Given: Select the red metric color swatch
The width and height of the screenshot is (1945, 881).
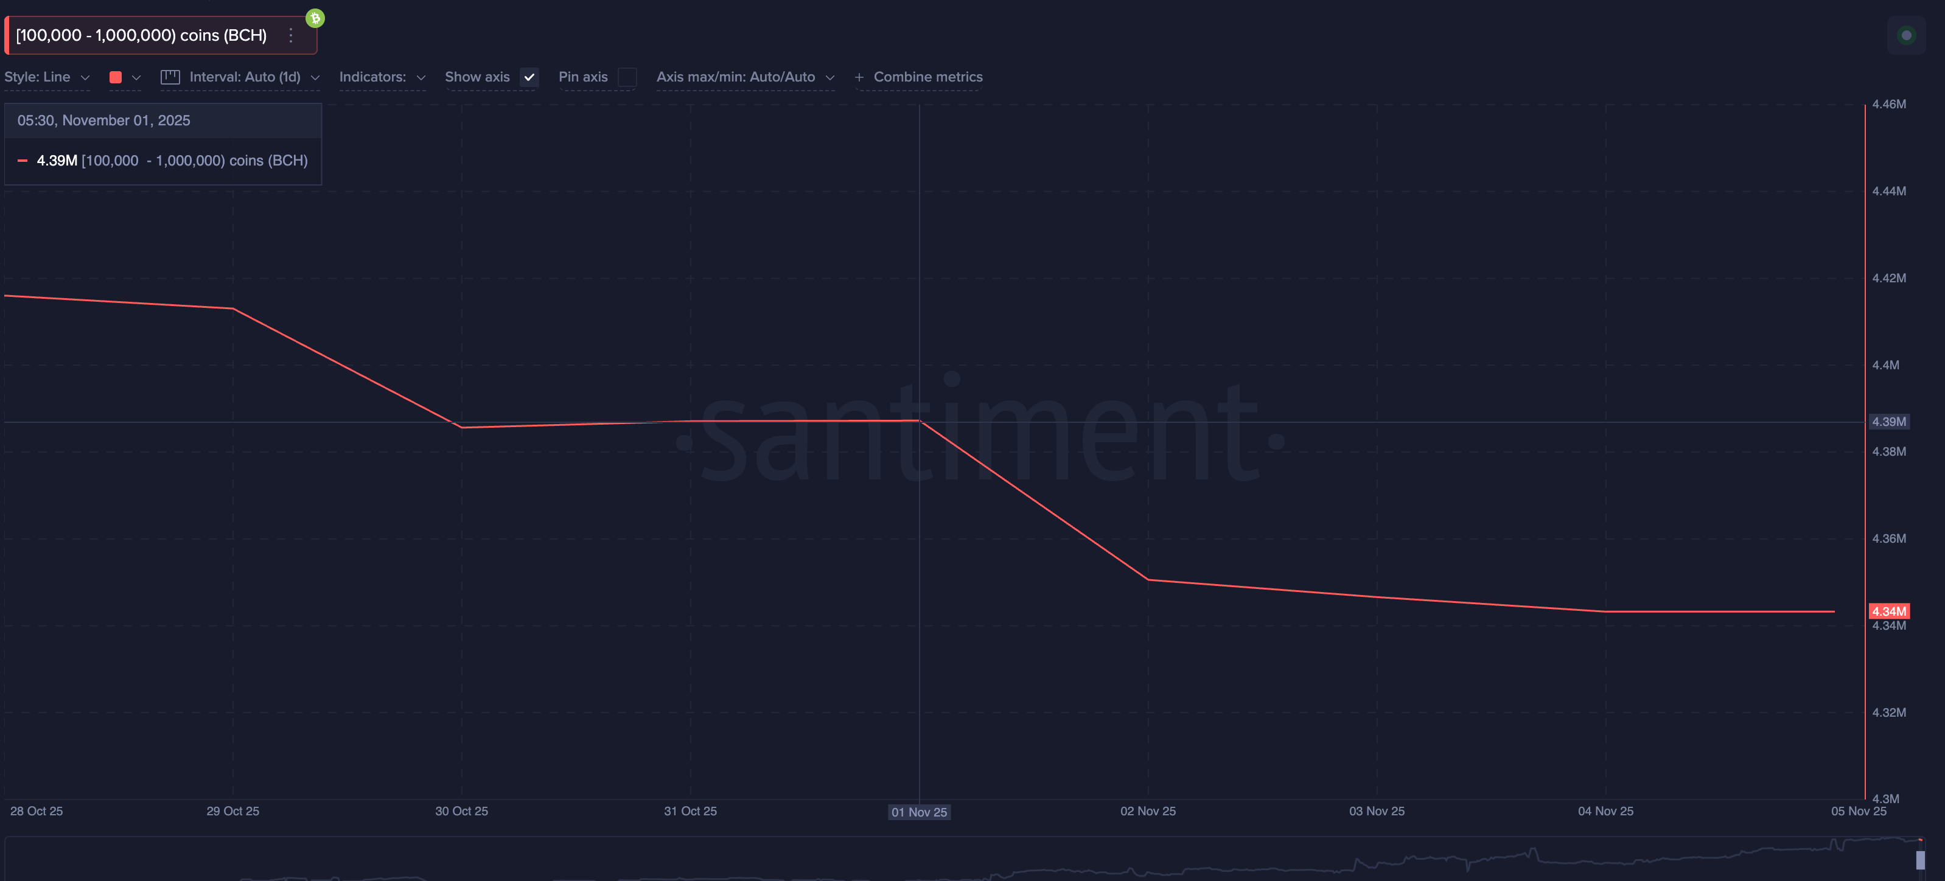Looking at the screenshot, I should click(x=115, y=76).
